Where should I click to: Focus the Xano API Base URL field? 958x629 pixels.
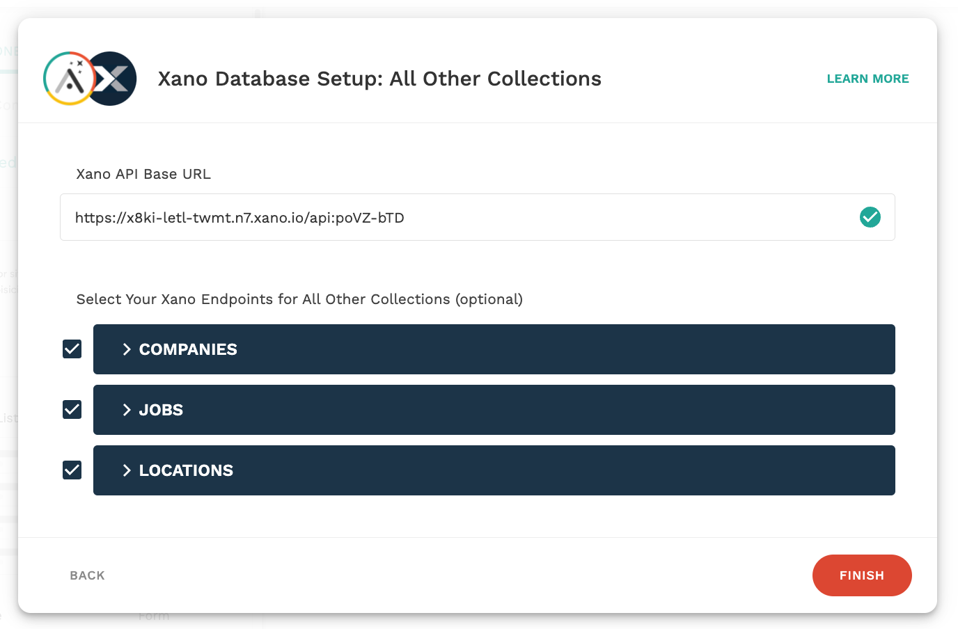[460, 217]
